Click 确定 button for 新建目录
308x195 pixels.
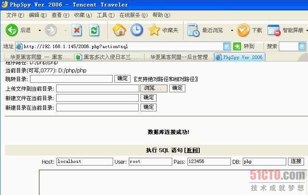(148, 107)
